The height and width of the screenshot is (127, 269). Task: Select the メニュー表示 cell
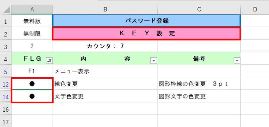(x=105, y=71)
